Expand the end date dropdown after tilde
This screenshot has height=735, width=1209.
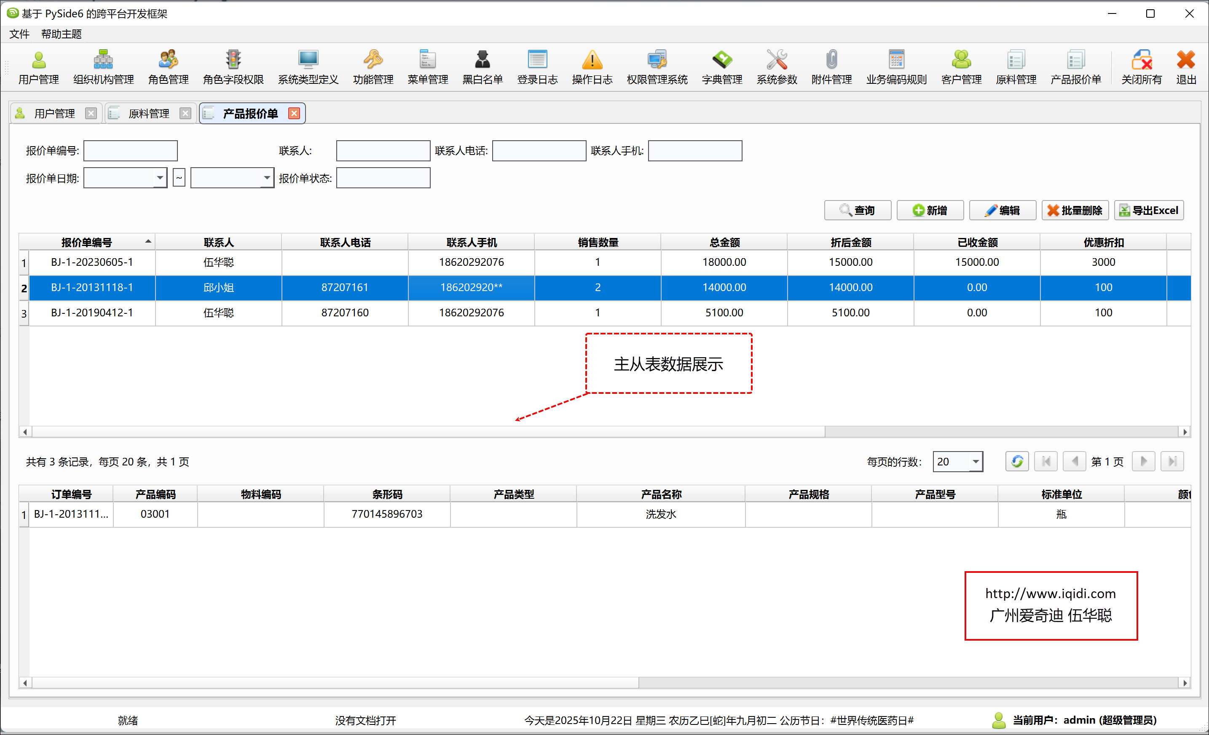[266, 178]
